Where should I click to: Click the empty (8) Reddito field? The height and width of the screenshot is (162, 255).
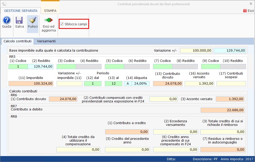[185, 67]
